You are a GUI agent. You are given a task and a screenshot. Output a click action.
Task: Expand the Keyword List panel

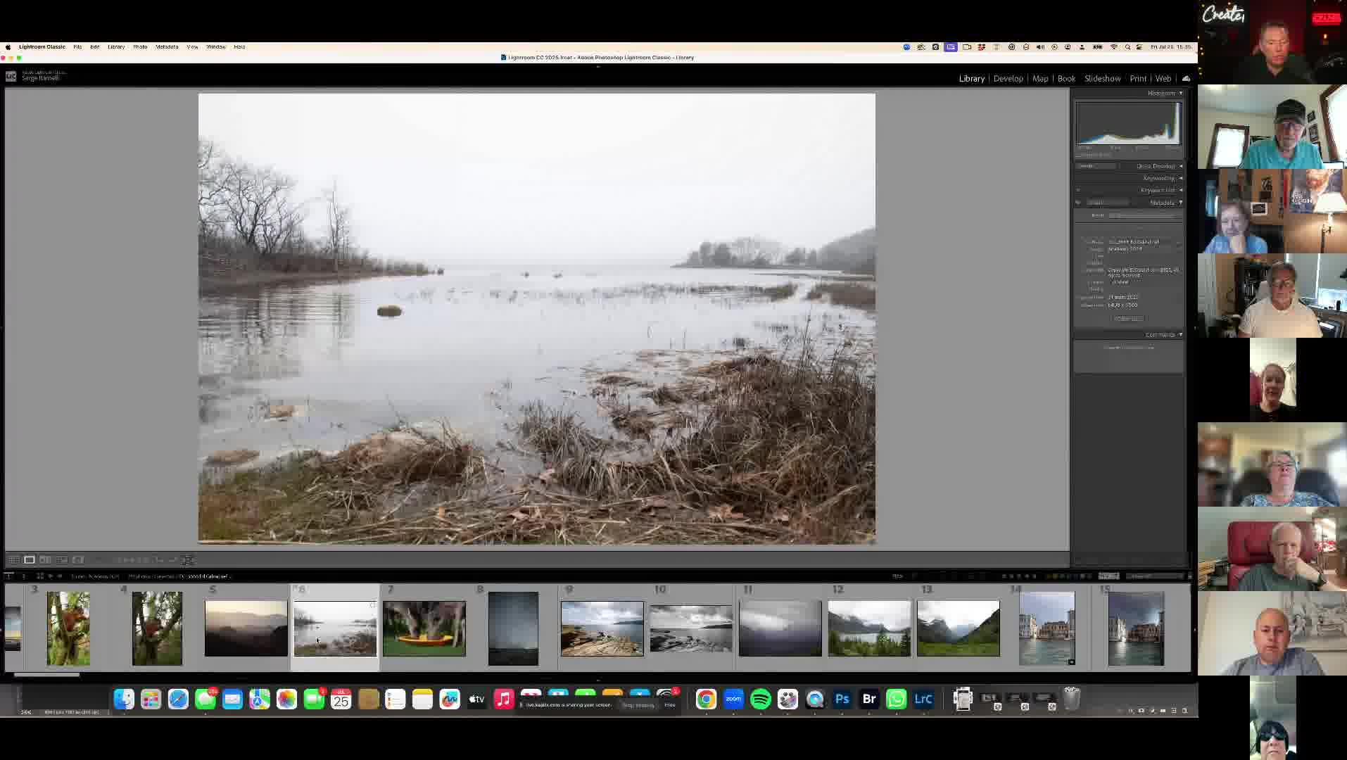coord(1161,190)
